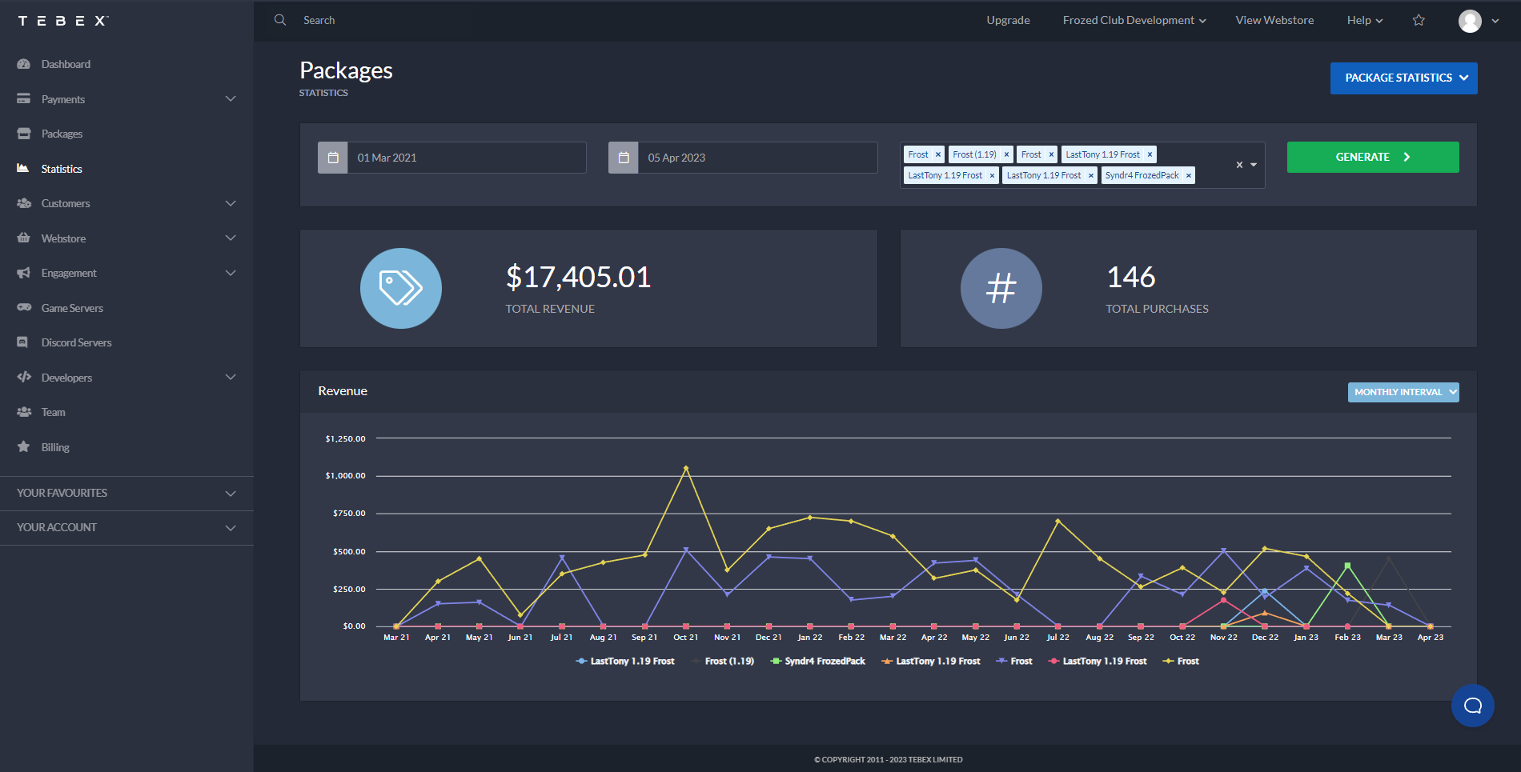Image resolution: width=1521 pixels, height=772 pixels.
Task: Click the yellow Frost peak at Oct 21
Action: point(686,468)
